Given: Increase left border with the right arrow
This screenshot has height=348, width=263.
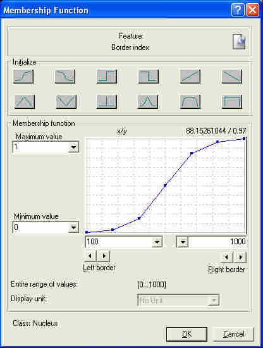Looking at the screenshot, I should (x=104, y=256).
